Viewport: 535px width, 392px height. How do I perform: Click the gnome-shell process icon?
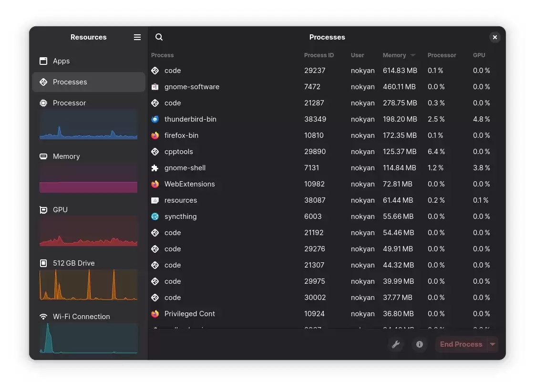(154, 168)
